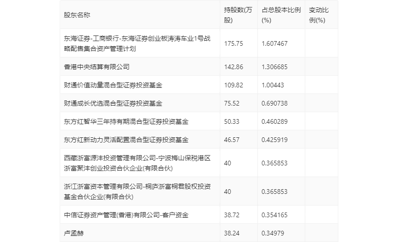Select 中信证券资产管理(香港)有限公司-客户资金
398x242 pixels.
(x=126, y=215)
